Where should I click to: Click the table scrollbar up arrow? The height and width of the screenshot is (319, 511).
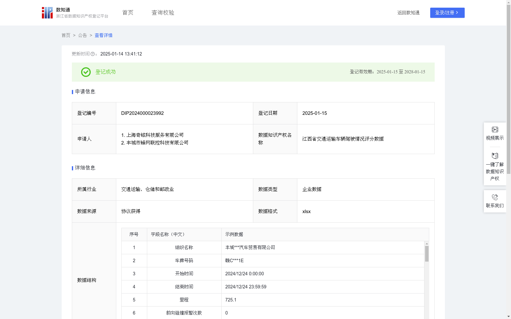(427, 244)
